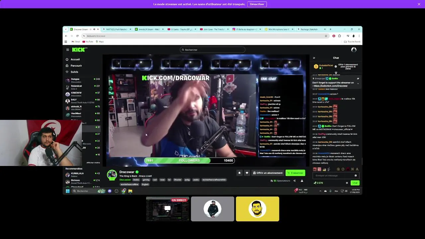Click the Oubaidofficiel top gifter entry

323,66
